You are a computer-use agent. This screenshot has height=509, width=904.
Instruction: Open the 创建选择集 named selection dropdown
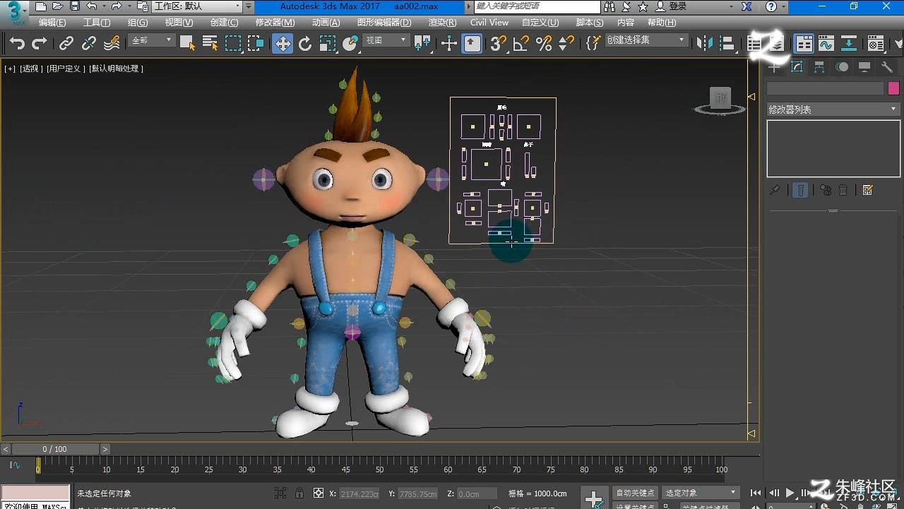pos(646,40)
